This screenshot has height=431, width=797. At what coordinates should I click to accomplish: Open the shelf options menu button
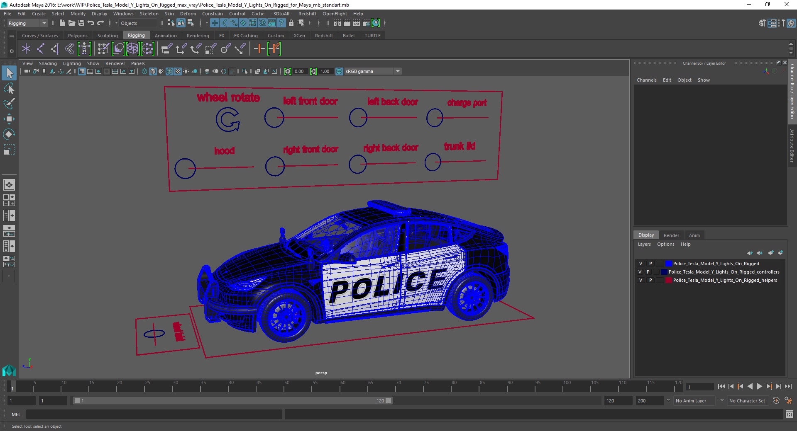pos(12,51)
